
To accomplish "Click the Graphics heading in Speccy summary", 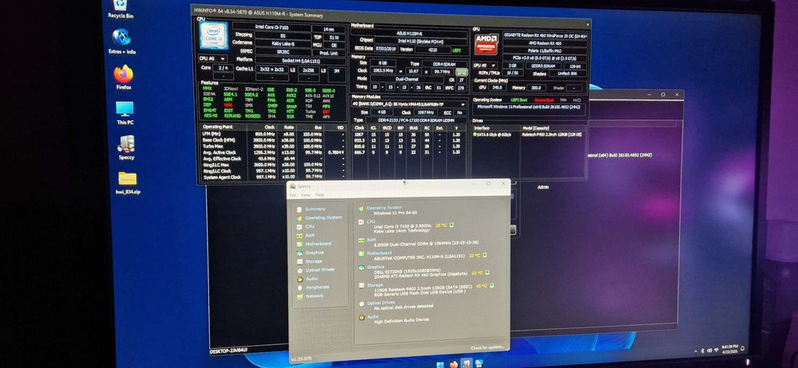I will pos(376,266).
